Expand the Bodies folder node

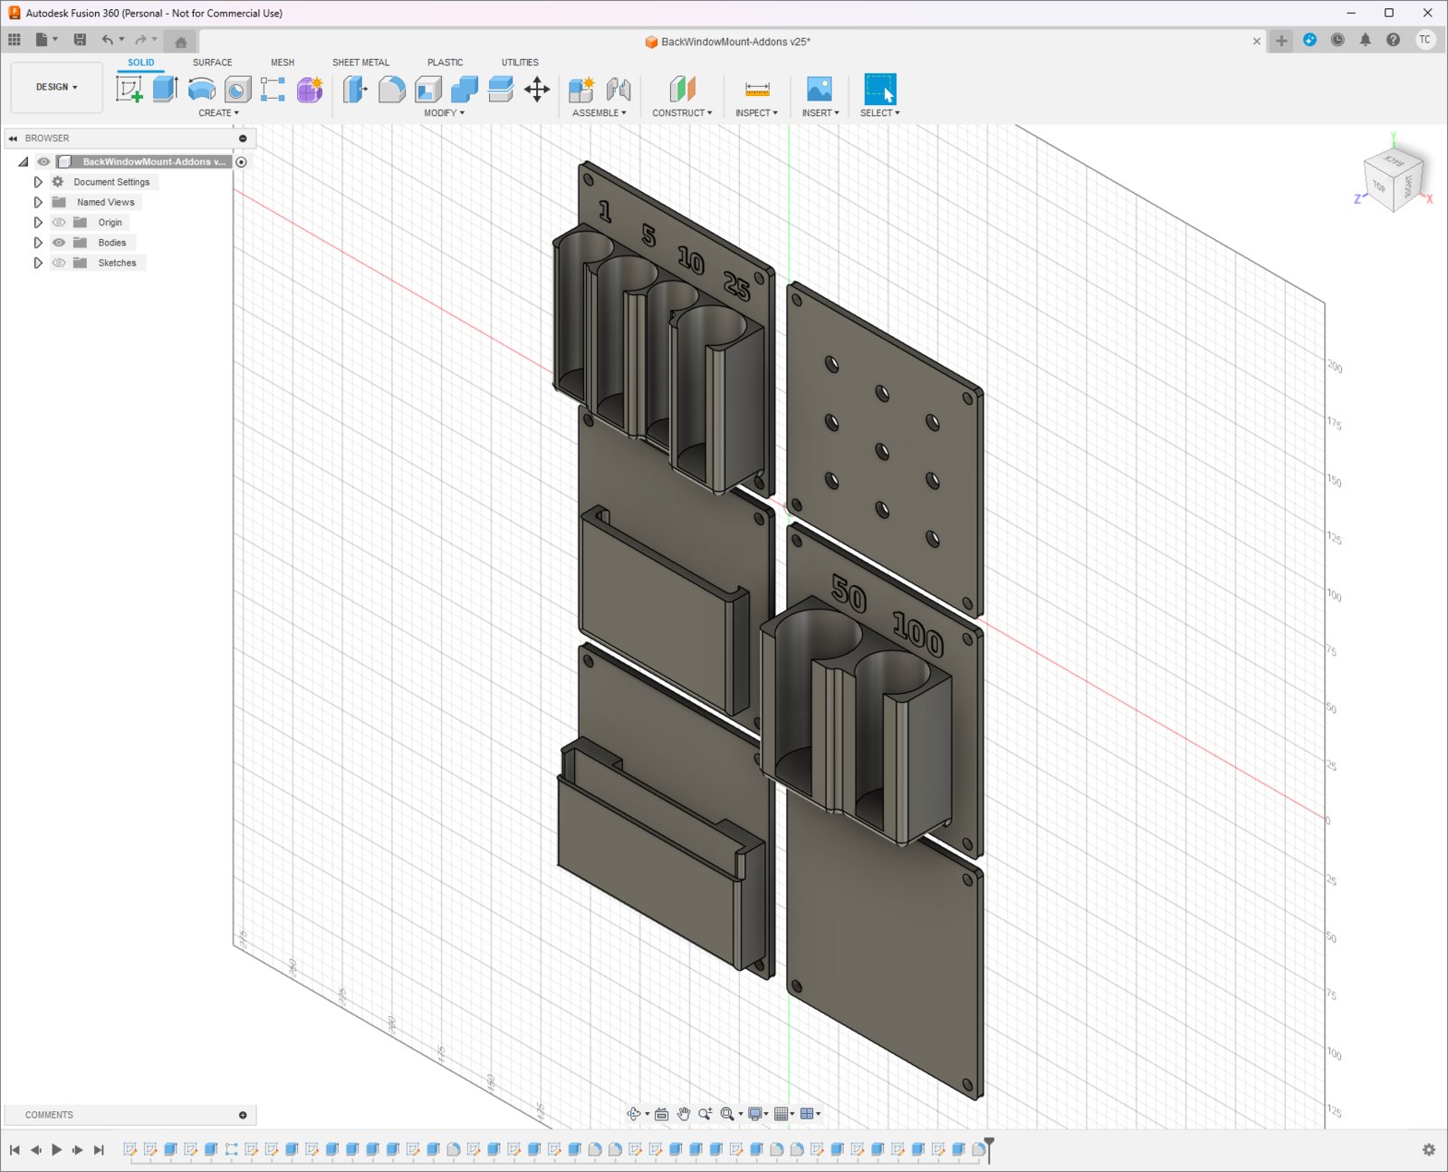(38, 243)
